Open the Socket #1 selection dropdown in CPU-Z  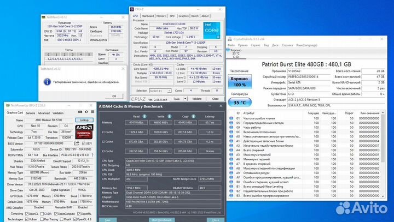160,91
